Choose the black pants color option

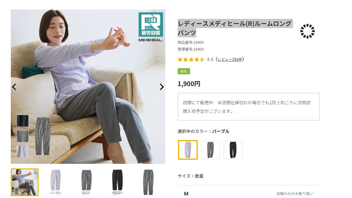[x=233, y=150]
